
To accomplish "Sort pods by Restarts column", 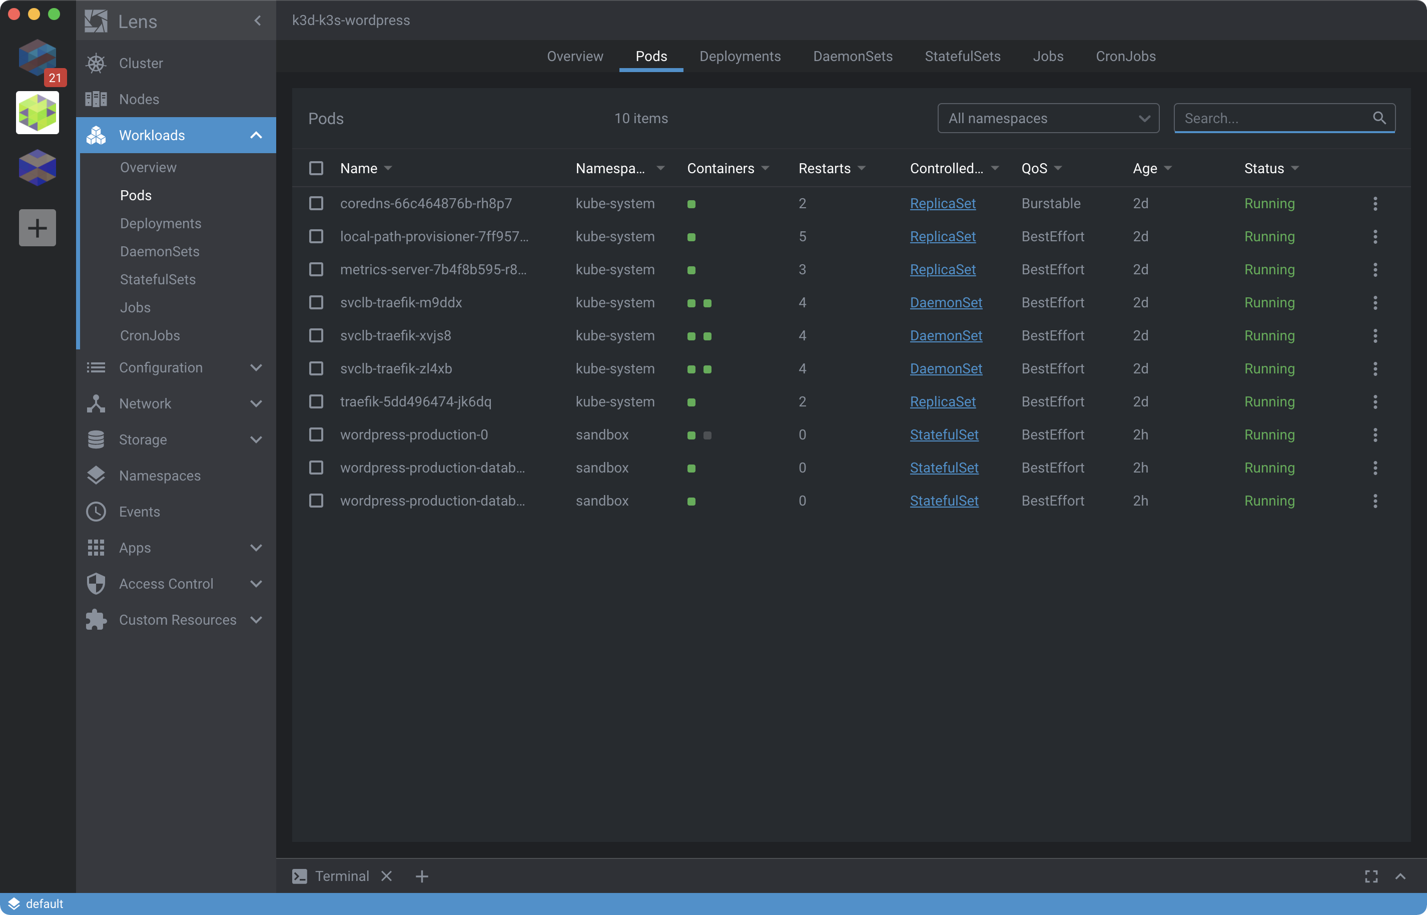I will (832, 168).
